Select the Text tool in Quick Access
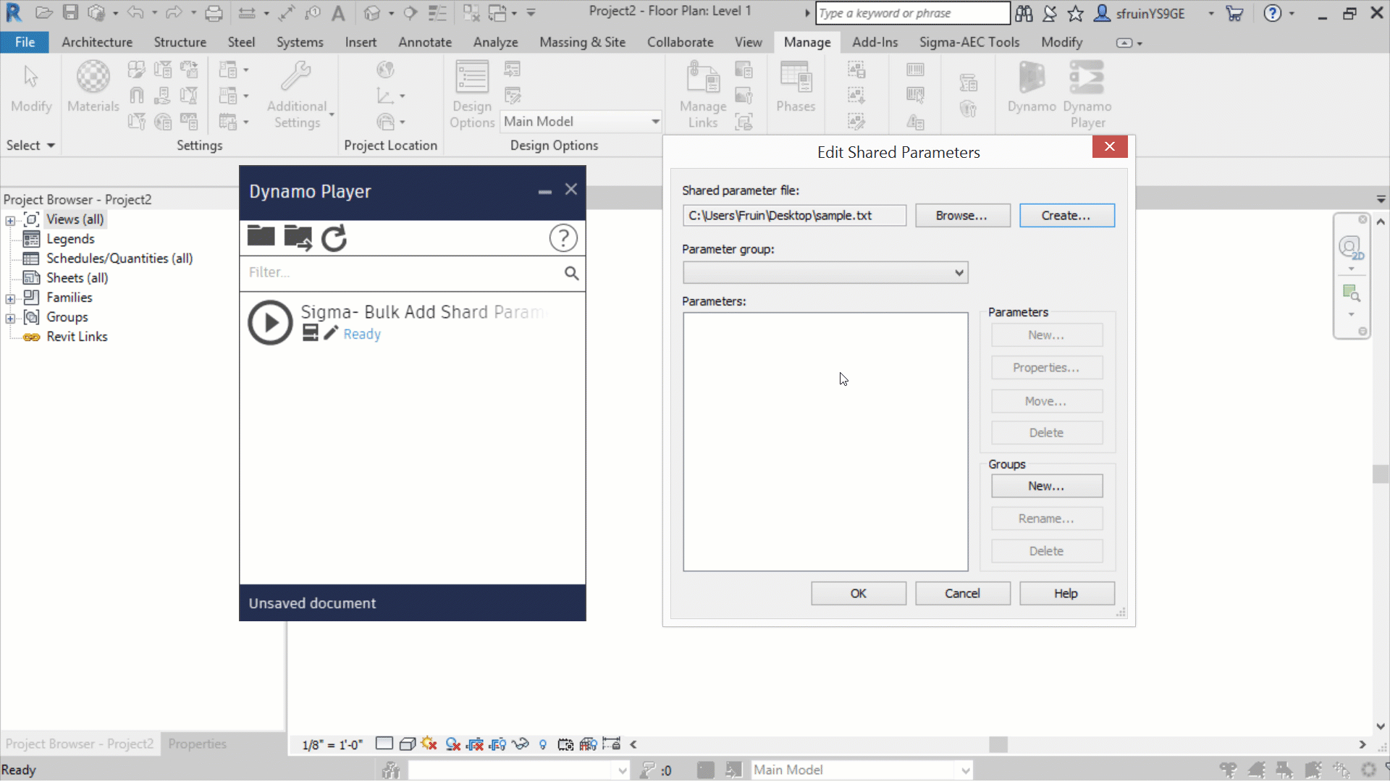 coord(338,13)
